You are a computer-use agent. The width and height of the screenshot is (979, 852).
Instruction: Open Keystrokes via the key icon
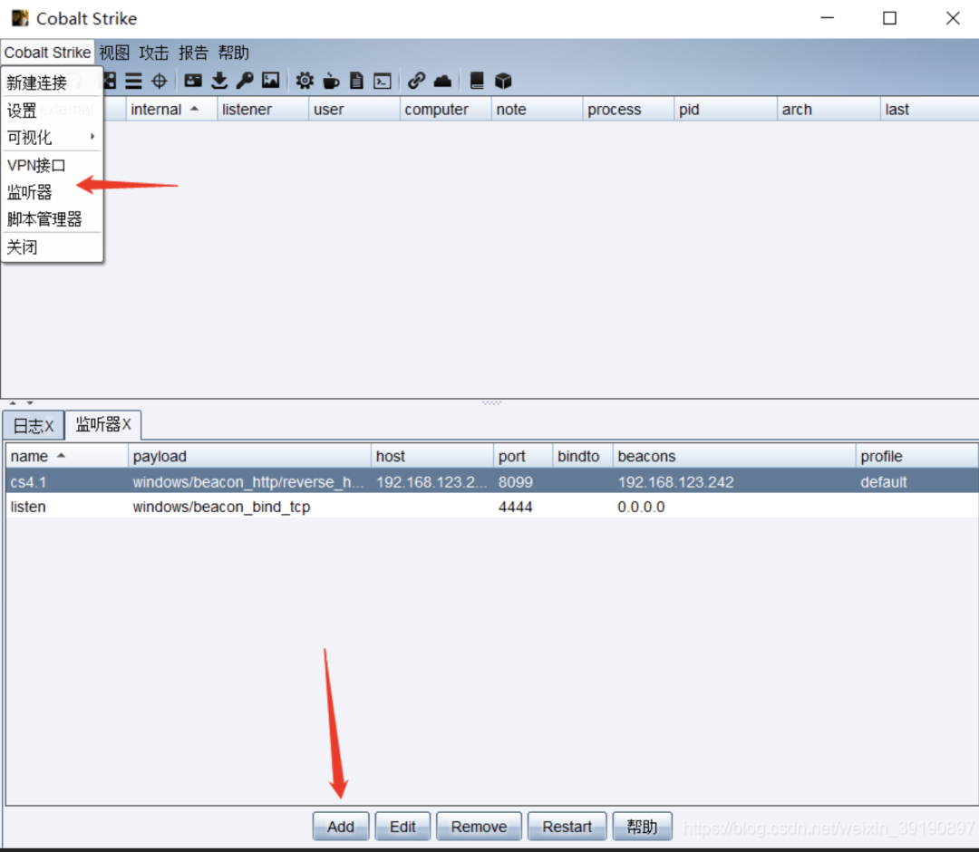[x=245, y=81]
